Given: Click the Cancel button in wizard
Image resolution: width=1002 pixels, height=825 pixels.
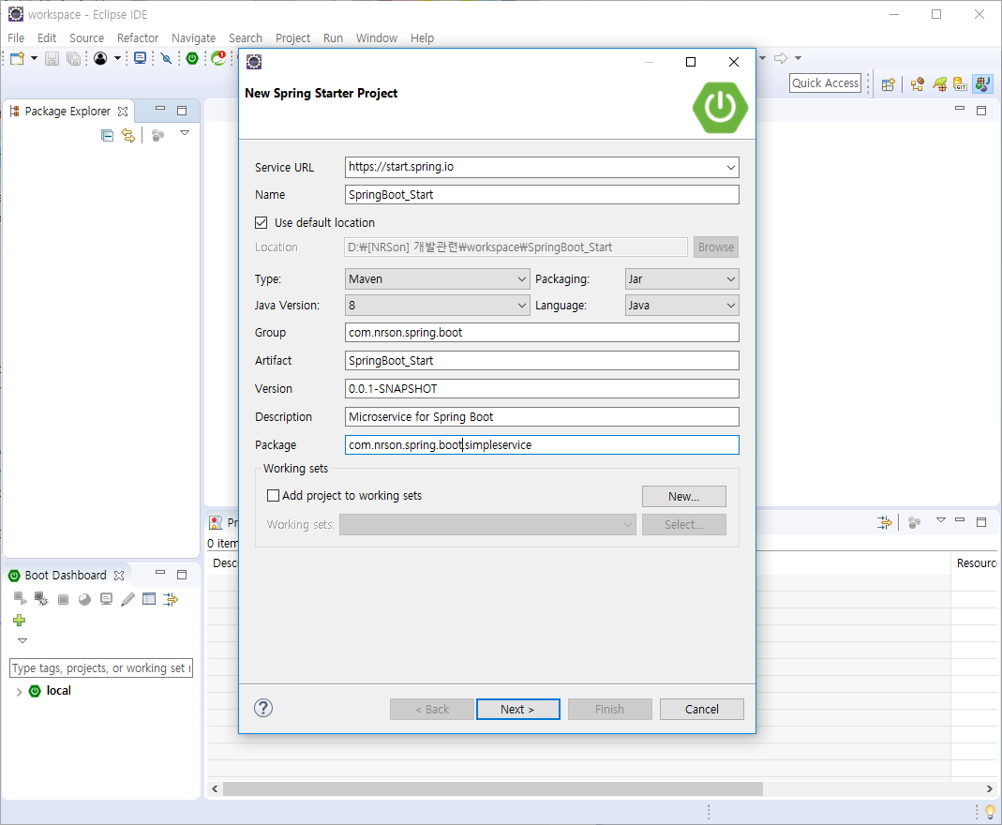Looking at the screenshot, I should pyautogui.click(x=702, y=710).
